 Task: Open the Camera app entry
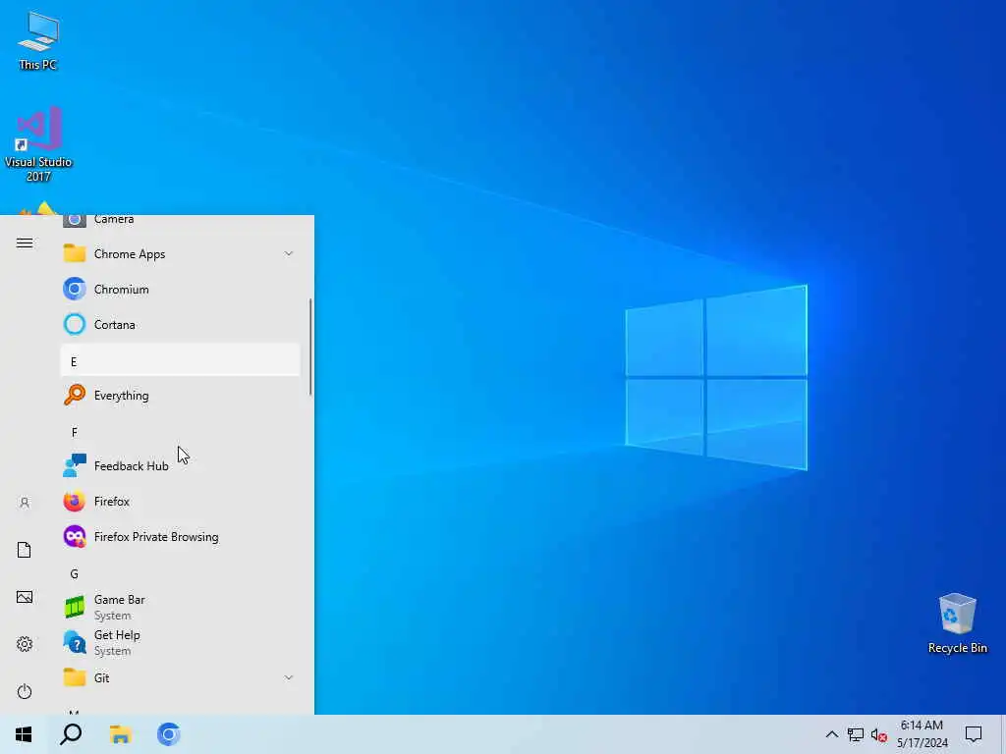(x=181, y=222)
